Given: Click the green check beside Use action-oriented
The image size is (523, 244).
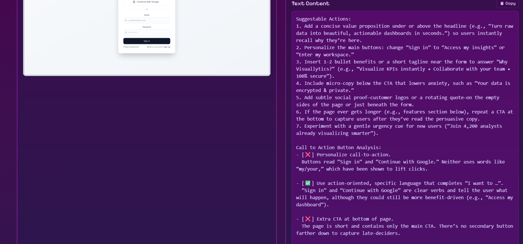Looking at the screenshot, I should point(308,183).
